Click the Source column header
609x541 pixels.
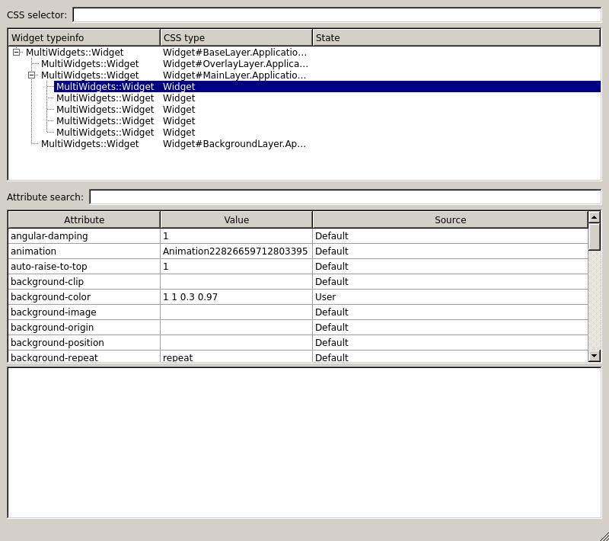pyautogui.click(x=450, y=219)
